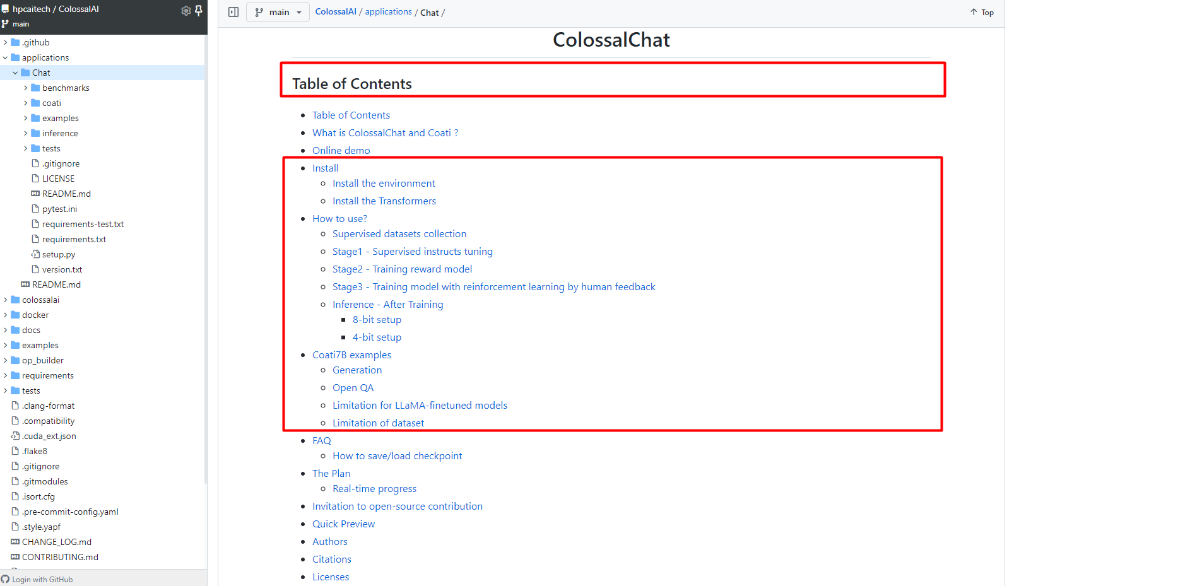This screenshot has height=586, width=1197.
Task: Click the sidebar vertical scrollbar
Action: [x=206, y=259]
